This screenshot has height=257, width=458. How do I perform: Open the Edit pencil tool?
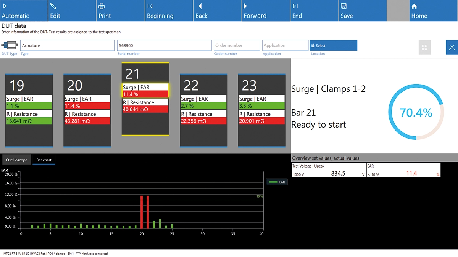click(x=72, y=11)
